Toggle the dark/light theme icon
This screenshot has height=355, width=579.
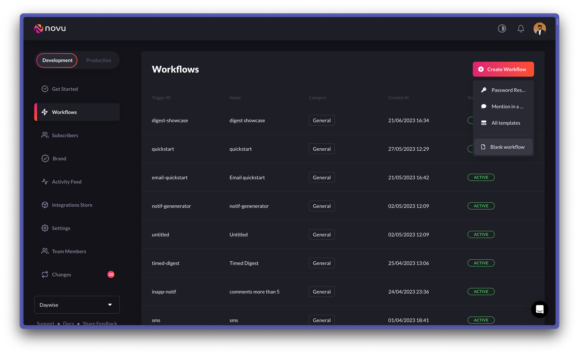point(502,28)
